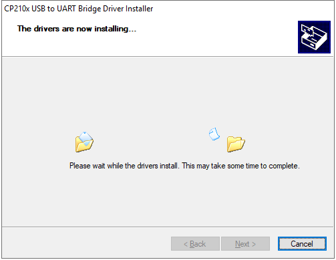The height and width of the screenshot is (260, 336).
Task: Click the source folder with document icon
Action: pyautogui.click(x=84, y=142)
